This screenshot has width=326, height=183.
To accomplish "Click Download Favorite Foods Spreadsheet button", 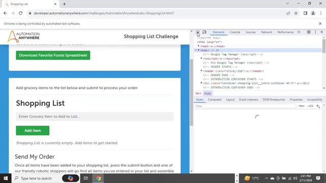I will click(53, 55).
